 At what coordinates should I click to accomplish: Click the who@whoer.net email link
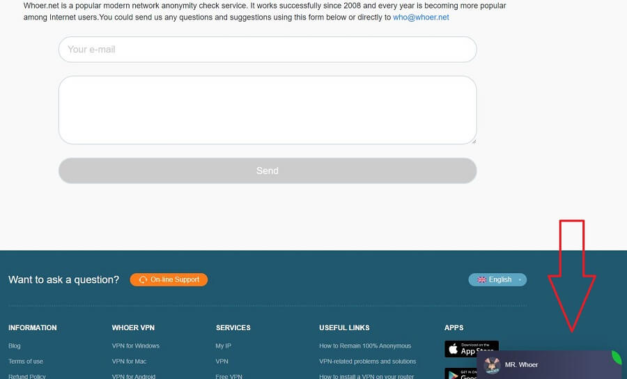[x=421, y=17]
